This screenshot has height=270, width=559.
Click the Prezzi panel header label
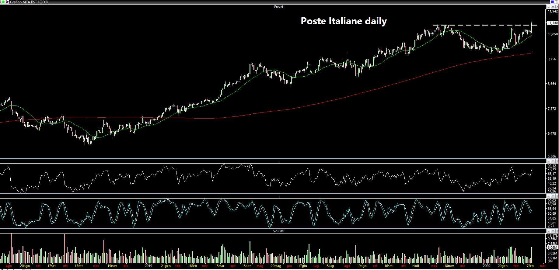(x=278, y=7)
